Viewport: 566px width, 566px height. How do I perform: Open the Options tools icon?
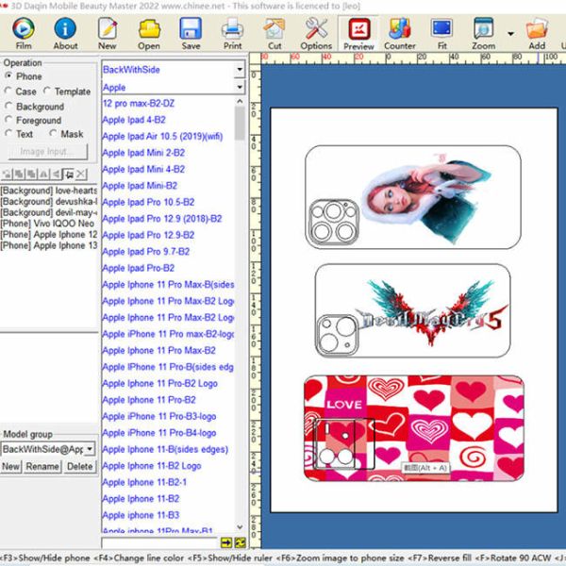(316, 32)
